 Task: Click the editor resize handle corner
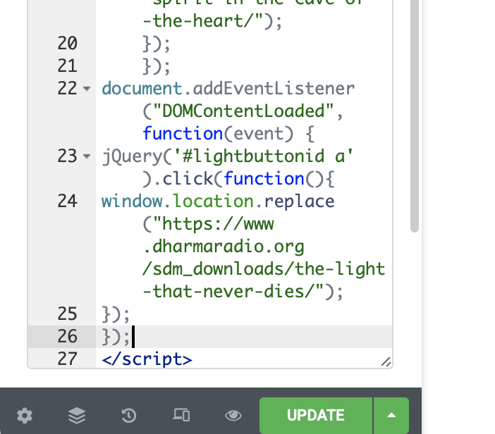[386, 361]
